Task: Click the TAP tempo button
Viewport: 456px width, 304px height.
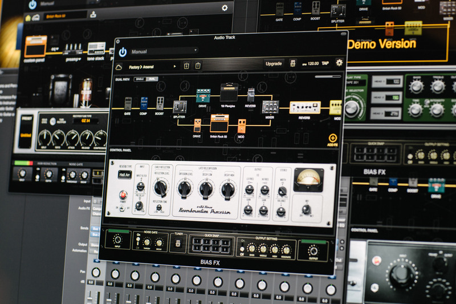Action: 325,63
